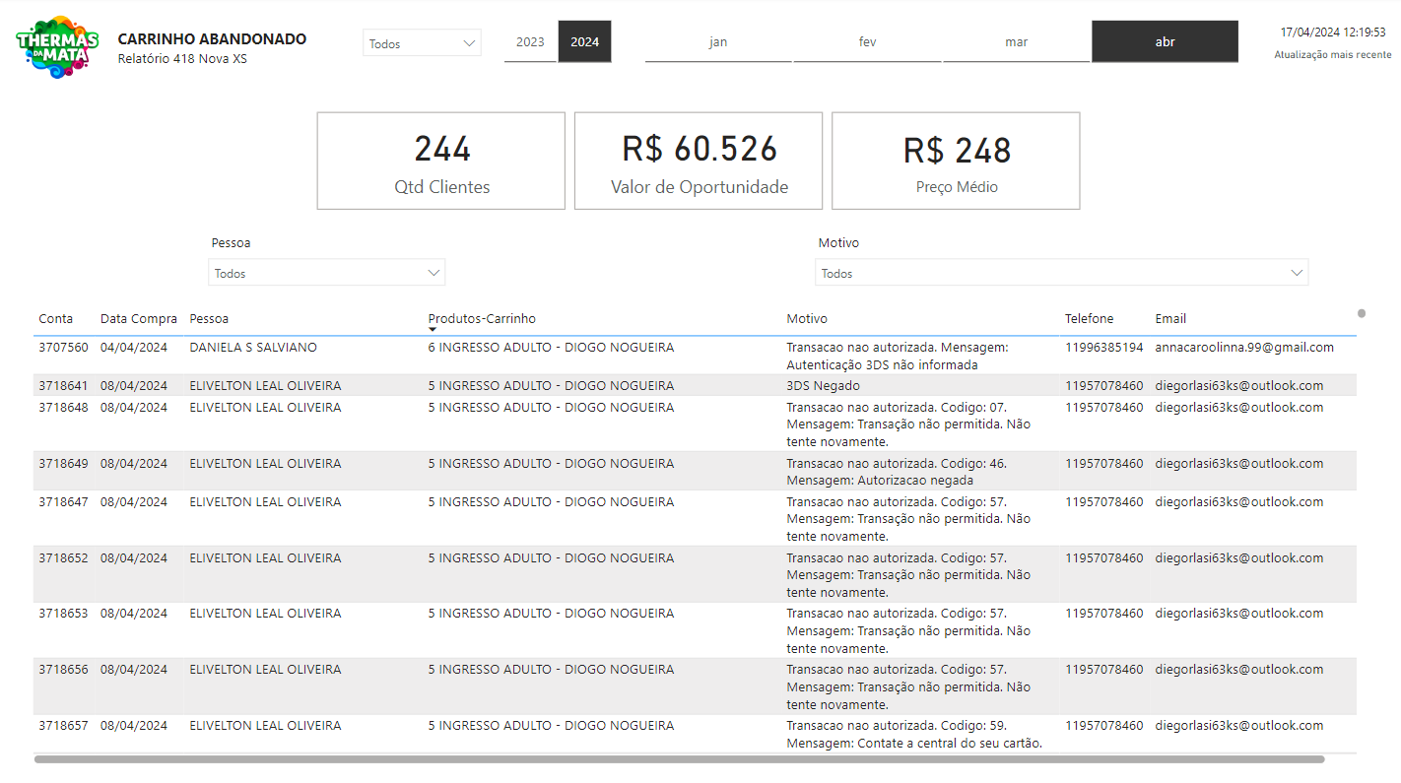
Task: Click account number 3718647
Action: click(63, 501)
